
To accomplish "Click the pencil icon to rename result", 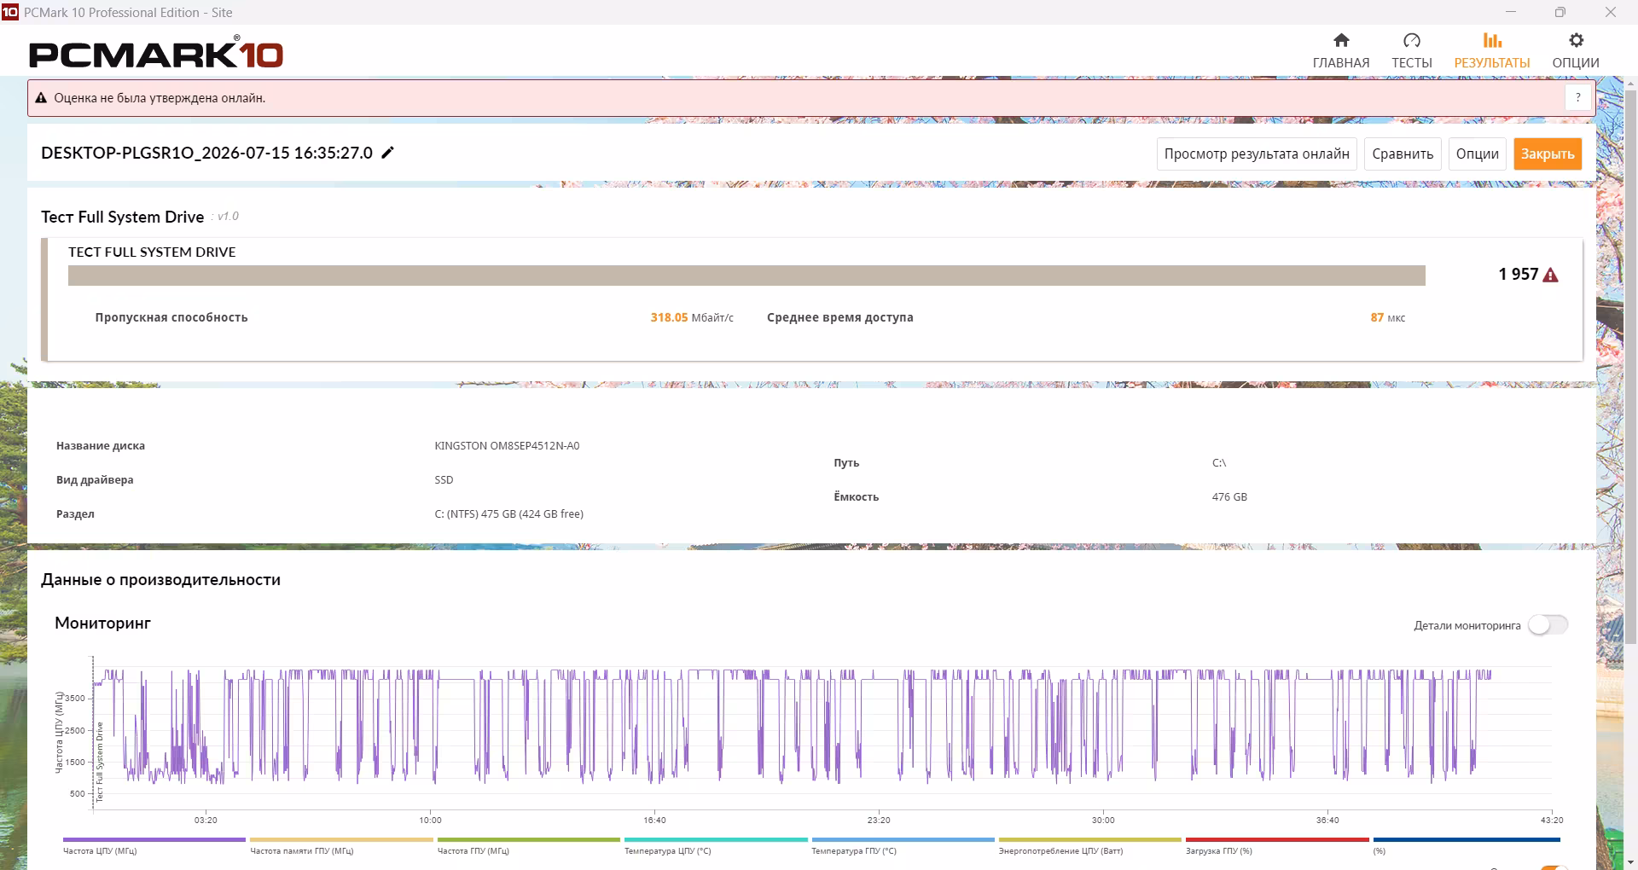I will pyautogui.click(x=388, y=153).
